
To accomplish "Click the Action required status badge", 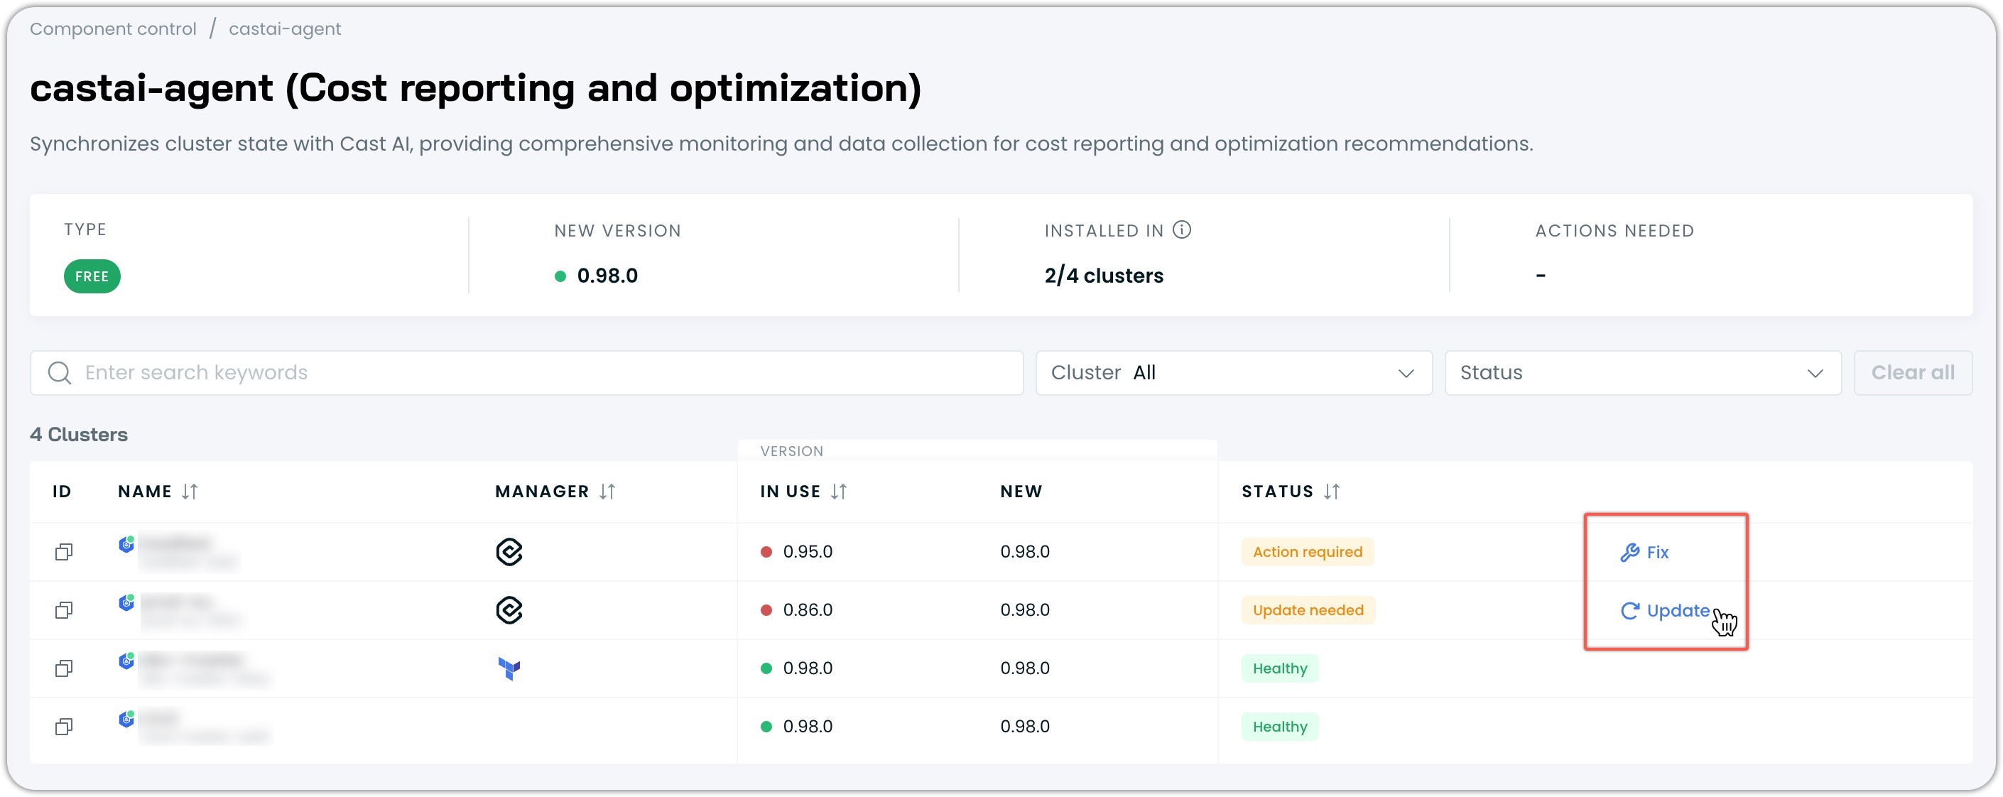I will [1307, 552].
